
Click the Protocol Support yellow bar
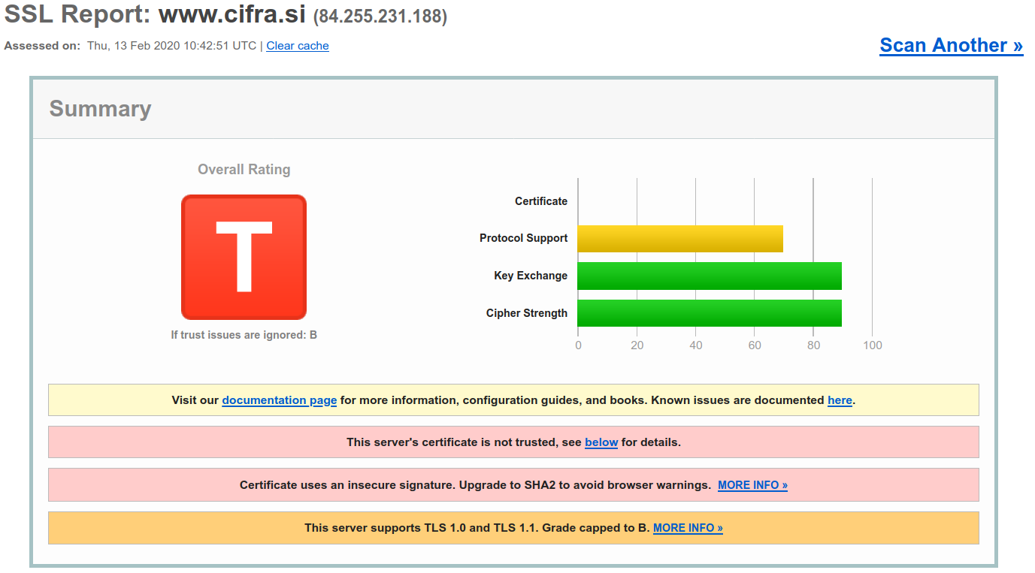coord(680,239)
